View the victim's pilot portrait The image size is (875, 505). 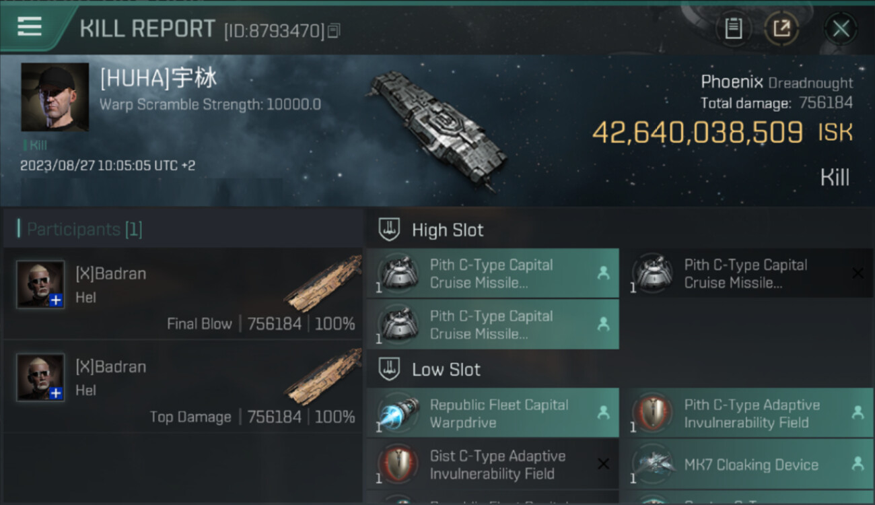point(55,97)
